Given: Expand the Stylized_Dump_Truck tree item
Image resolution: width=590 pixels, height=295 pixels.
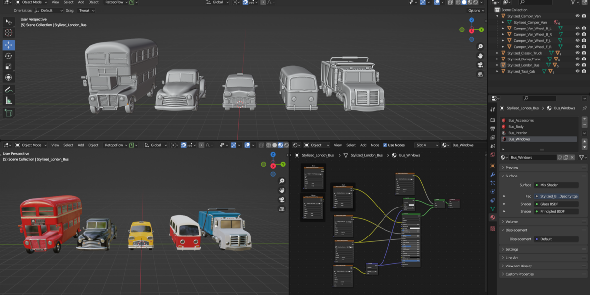Looking at the screenshot, I should (497, 59).
